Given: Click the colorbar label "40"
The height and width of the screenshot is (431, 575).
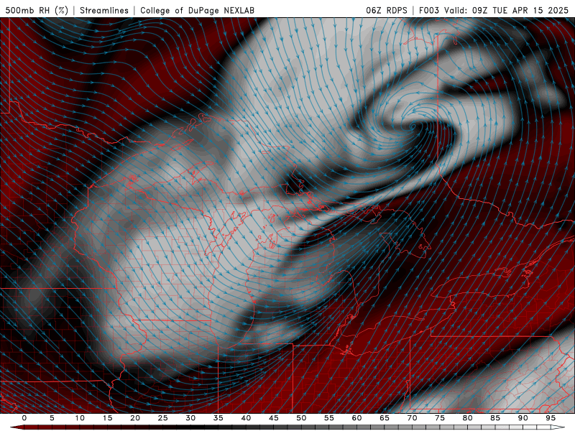Looking at the screenshot, I should [x=246, y=418].
